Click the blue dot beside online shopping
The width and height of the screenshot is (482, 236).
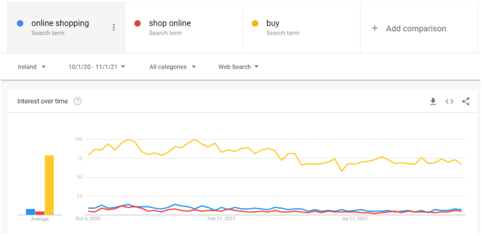tap(20, 23)
